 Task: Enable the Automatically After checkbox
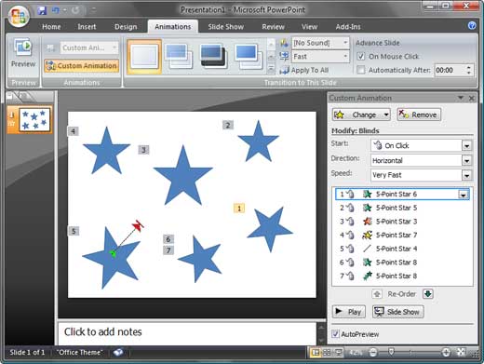click(x=360, y=70)
